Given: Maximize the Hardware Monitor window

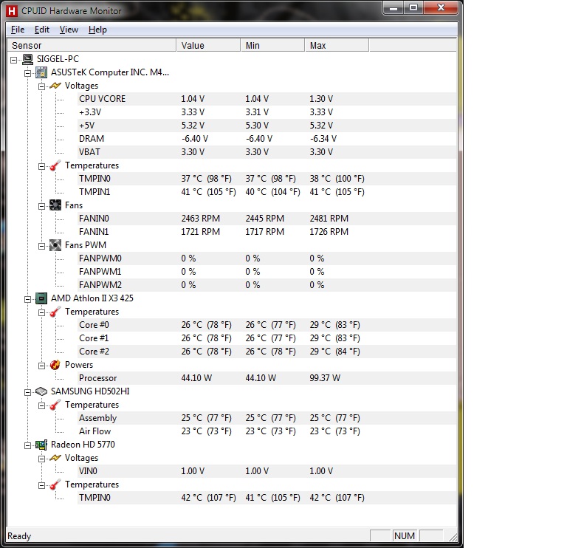Looking at the screenshot, I should click(413, 8).
